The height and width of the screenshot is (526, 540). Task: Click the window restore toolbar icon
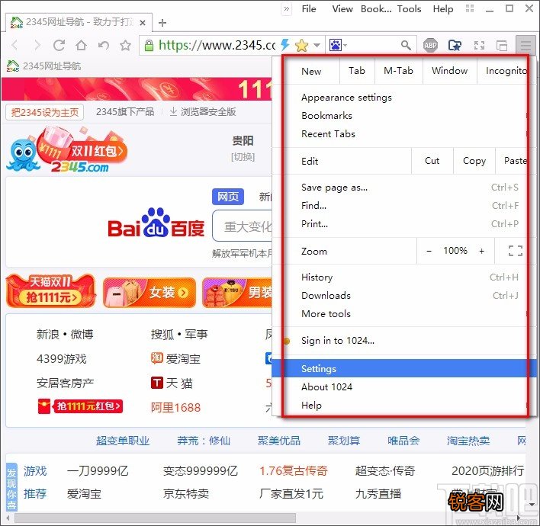click(501, 45)
